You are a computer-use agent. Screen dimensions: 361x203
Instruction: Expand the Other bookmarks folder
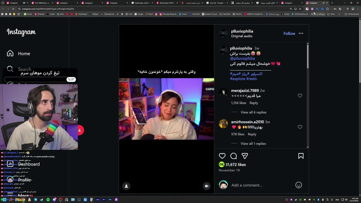point(331,14)
